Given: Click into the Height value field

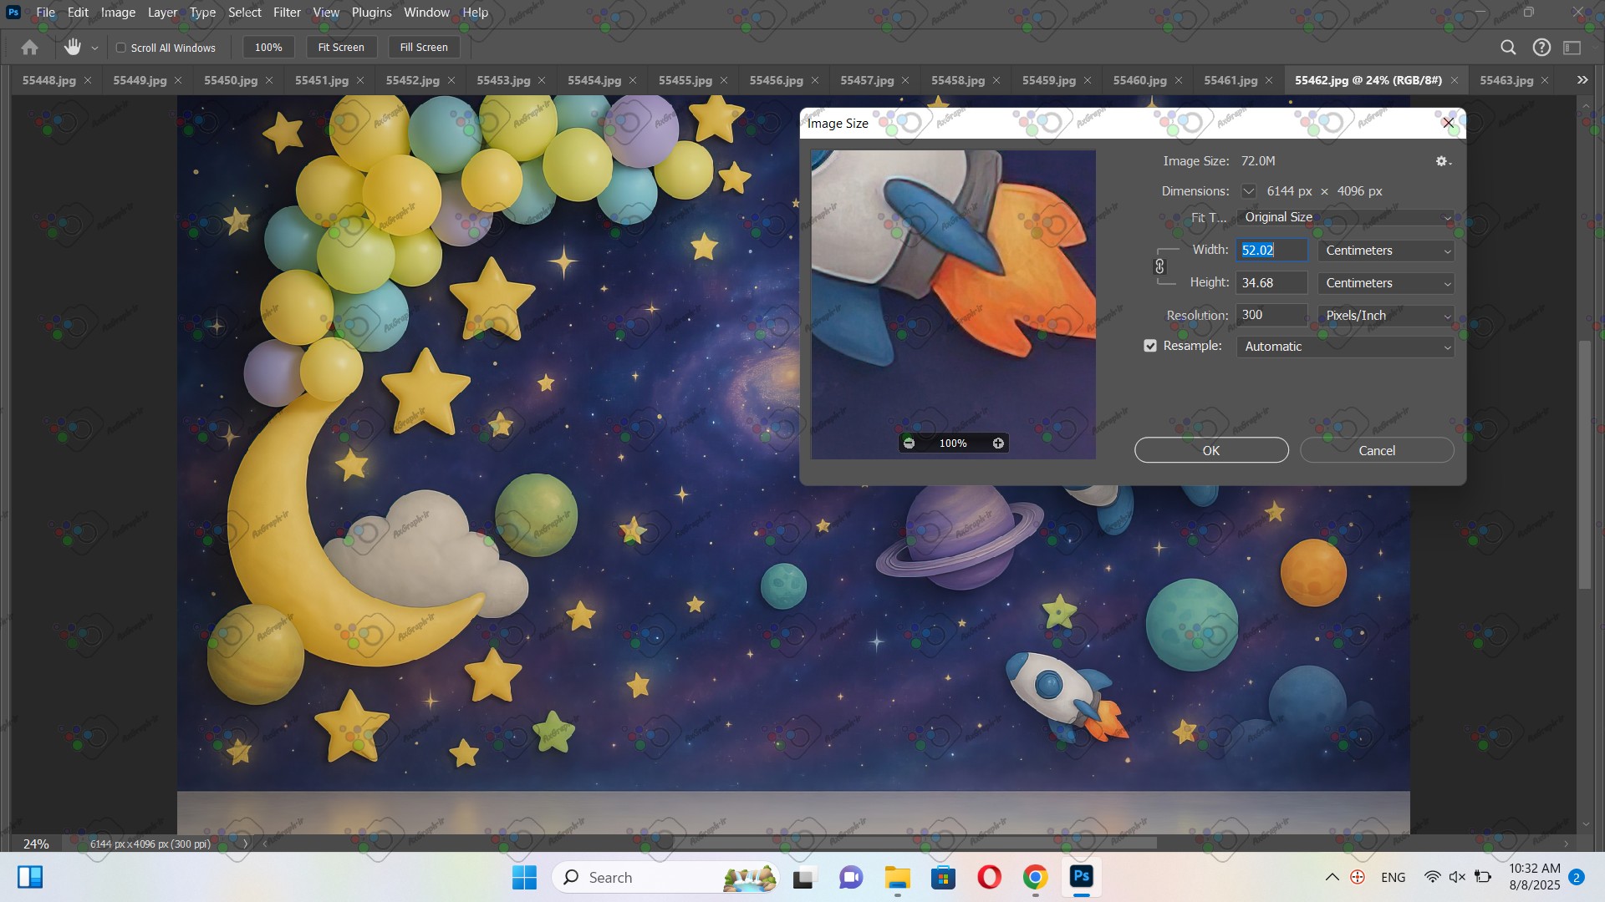Looking at the screenshot, I should point(1271,283).
